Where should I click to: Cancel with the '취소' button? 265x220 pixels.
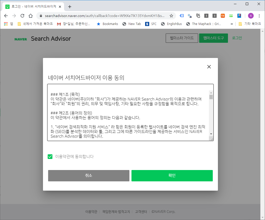tap(89, 176)
